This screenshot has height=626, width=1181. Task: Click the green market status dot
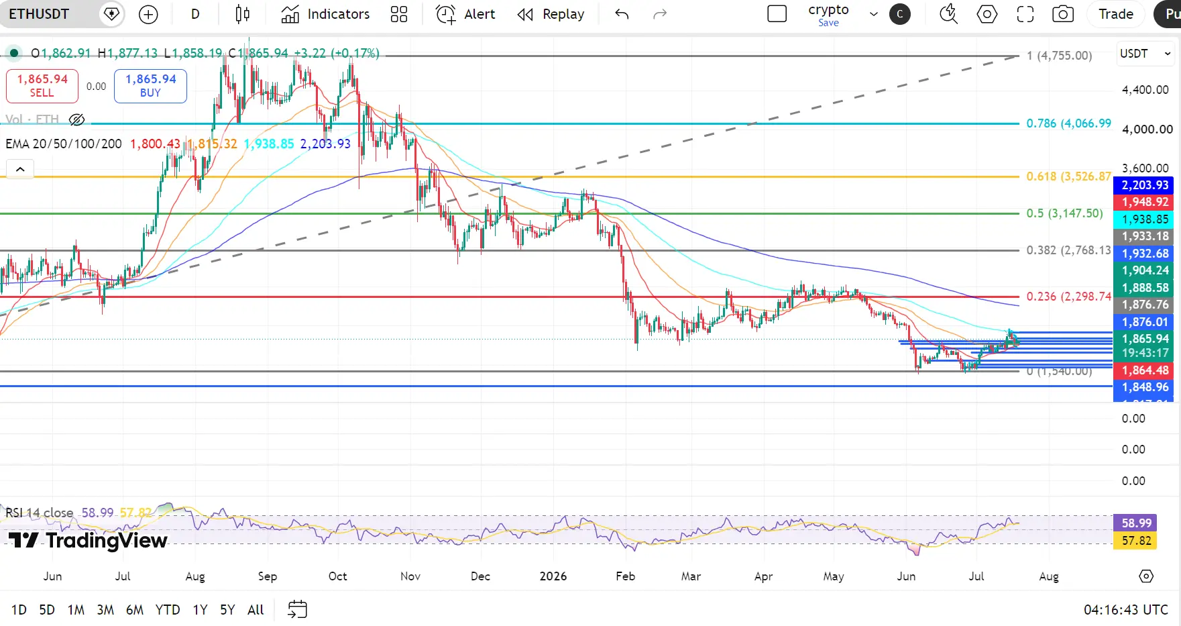[x=13, y=53]
